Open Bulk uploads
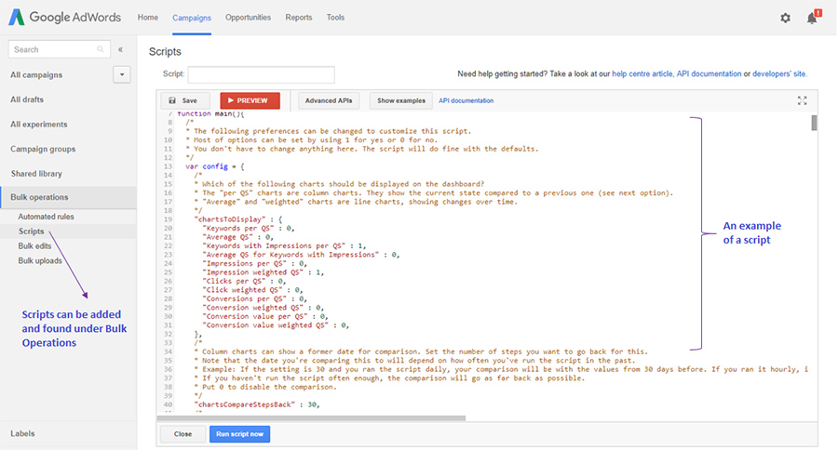Screen dimensions: 838x450 [x=40, y=260]
